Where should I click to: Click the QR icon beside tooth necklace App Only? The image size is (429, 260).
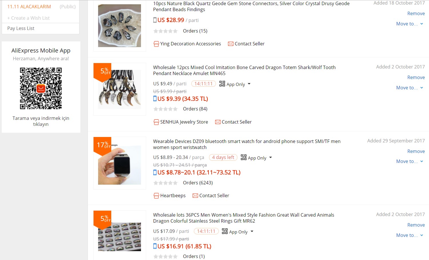coord(222,84)
